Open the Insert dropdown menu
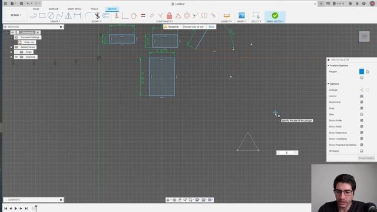The width and height of the screenshot is (377, 212). tap(242, 21)
